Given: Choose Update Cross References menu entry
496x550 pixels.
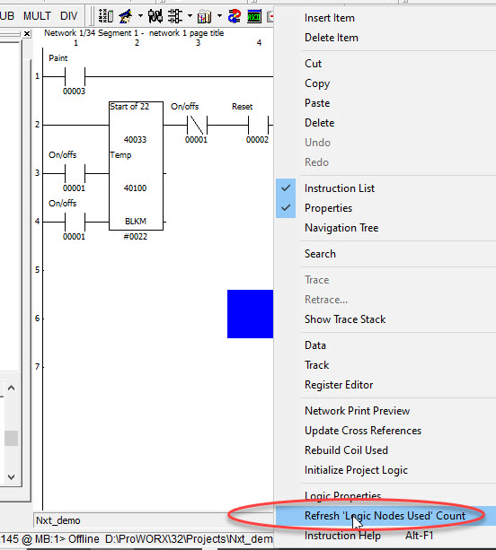Looking at the screenshot, I should (363, 431).
